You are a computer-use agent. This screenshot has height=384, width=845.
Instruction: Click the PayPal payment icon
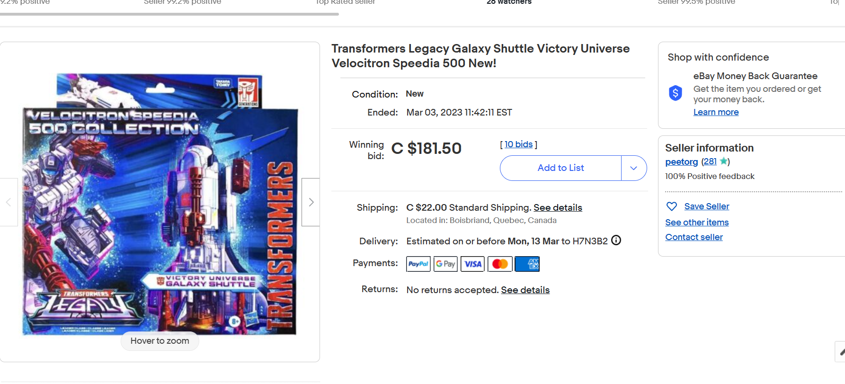418,264
